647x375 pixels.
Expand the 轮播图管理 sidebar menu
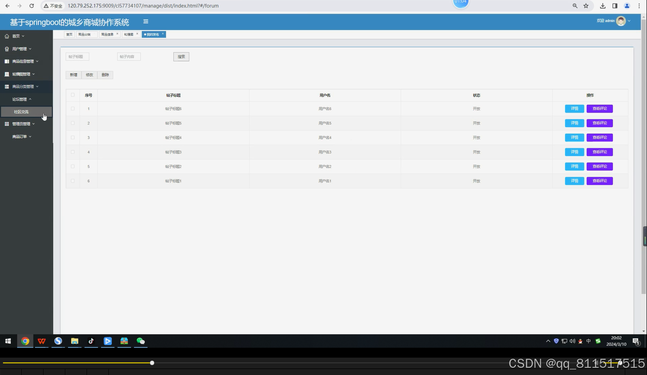26,74
